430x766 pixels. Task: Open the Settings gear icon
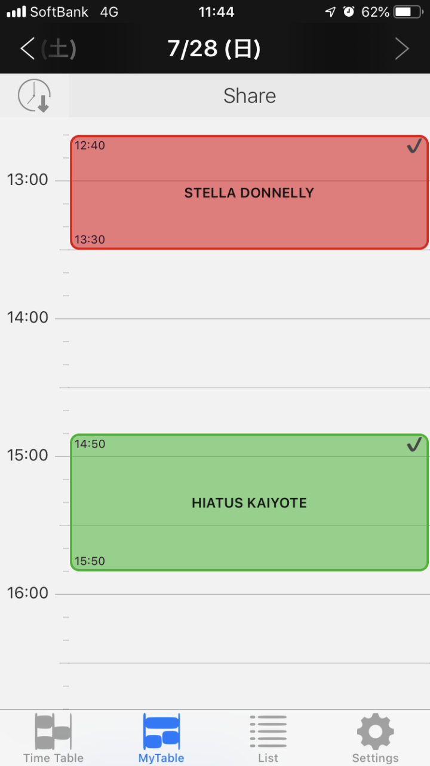click(x=375, y=731)
